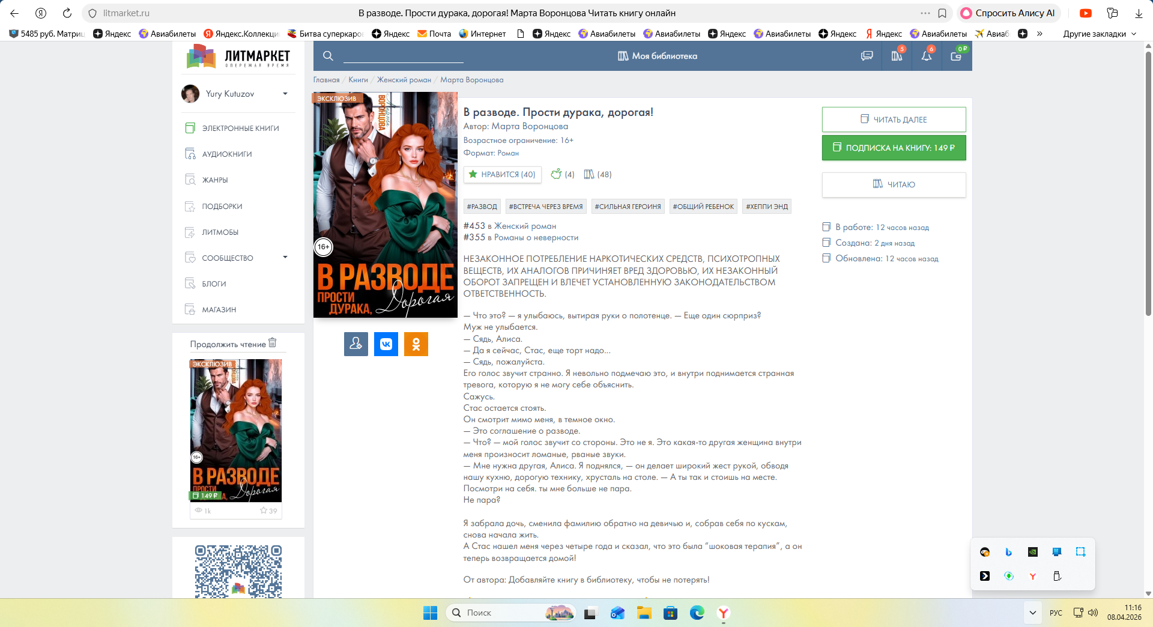Viewport: 1153px width, 627px height.
Task: Open library updates icon with badge 5
Action: 897,56
